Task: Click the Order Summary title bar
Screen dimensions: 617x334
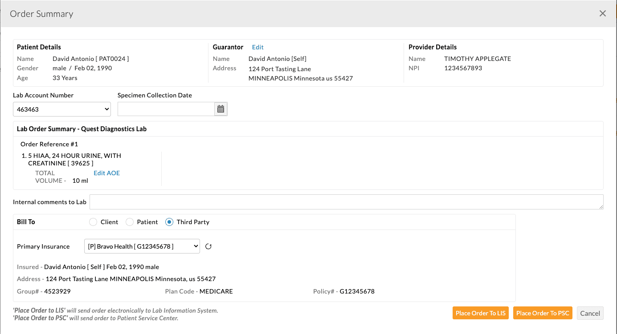Action: pos(41,14)
